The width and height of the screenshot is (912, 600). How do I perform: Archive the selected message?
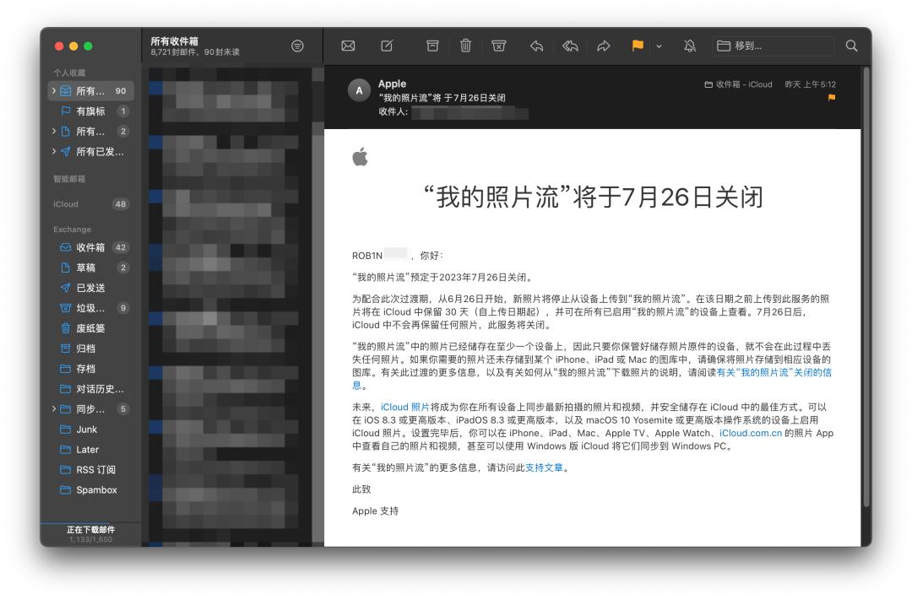432,46
